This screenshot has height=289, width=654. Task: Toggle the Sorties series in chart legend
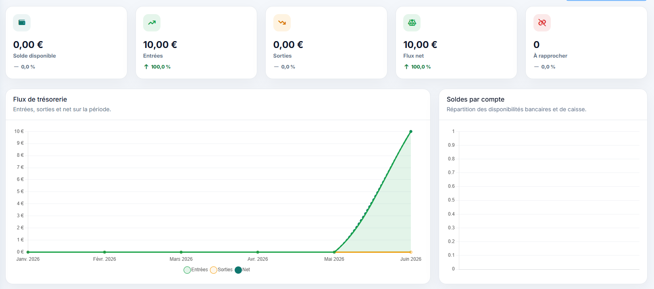(221, 270)
